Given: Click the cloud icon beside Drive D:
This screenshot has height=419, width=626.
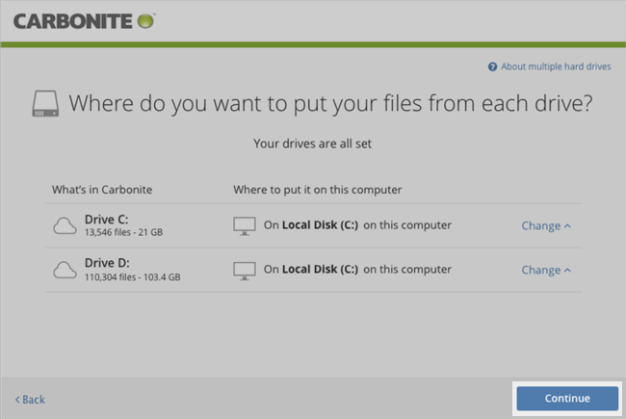Looking at the screenshot, I should point(65,270).
